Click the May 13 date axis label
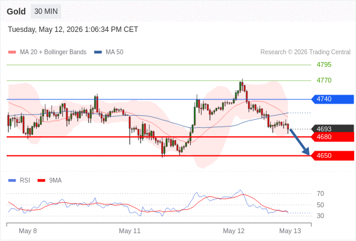Screen dimensions: 356x241 290,231
